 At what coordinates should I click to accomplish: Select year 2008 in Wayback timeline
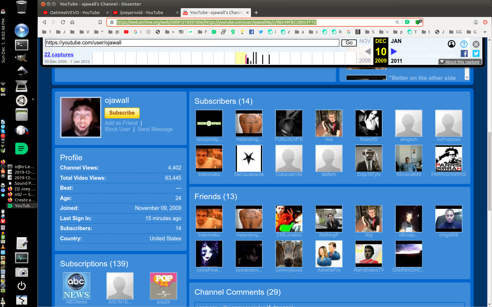click(x=365, y=61)
